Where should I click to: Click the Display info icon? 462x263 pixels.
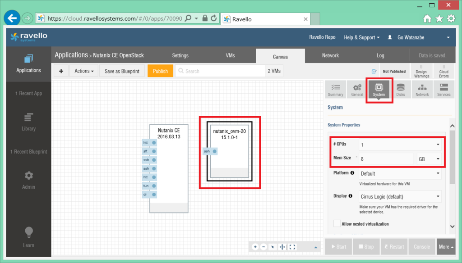[x=350, y=196]
